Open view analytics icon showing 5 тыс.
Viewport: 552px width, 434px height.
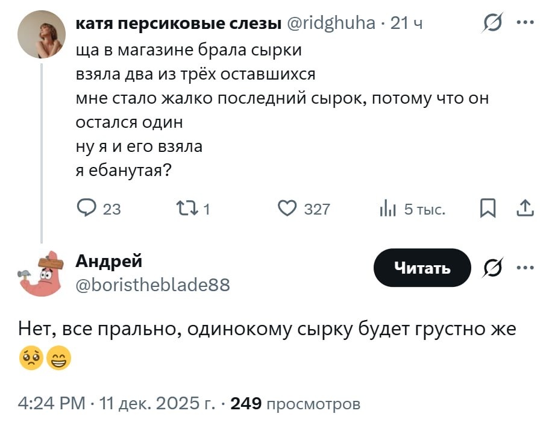point(387,209)
